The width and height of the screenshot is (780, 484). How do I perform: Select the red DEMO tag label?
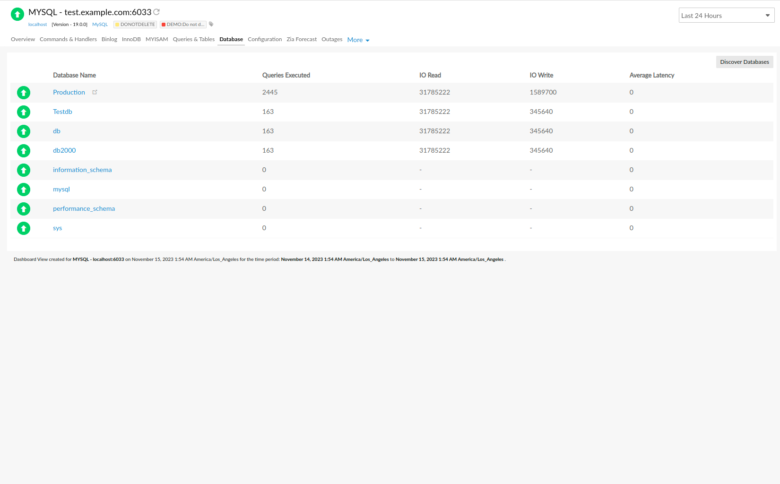point(183,25)
